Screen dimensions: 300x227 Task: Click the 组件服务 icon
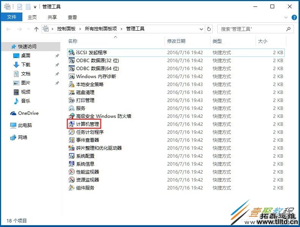72,188
